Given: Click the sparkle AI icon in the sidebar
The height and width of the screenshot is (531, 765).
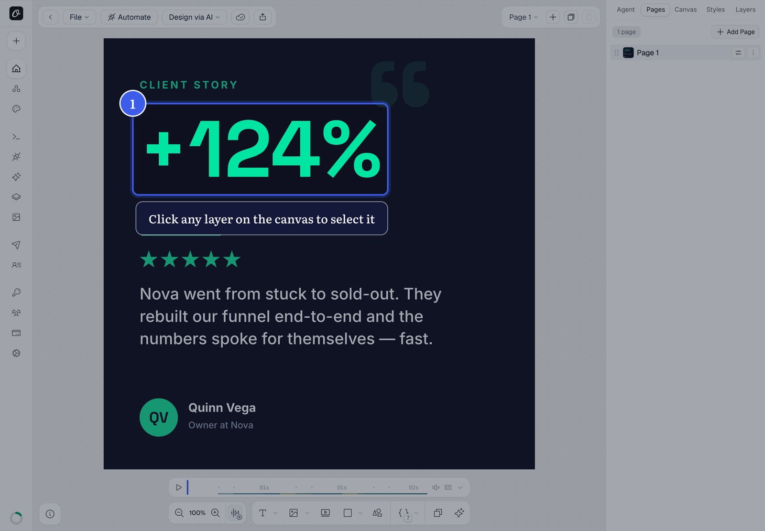Looking at the screenshot, I should pyautogui.click(x=16, y=177).
